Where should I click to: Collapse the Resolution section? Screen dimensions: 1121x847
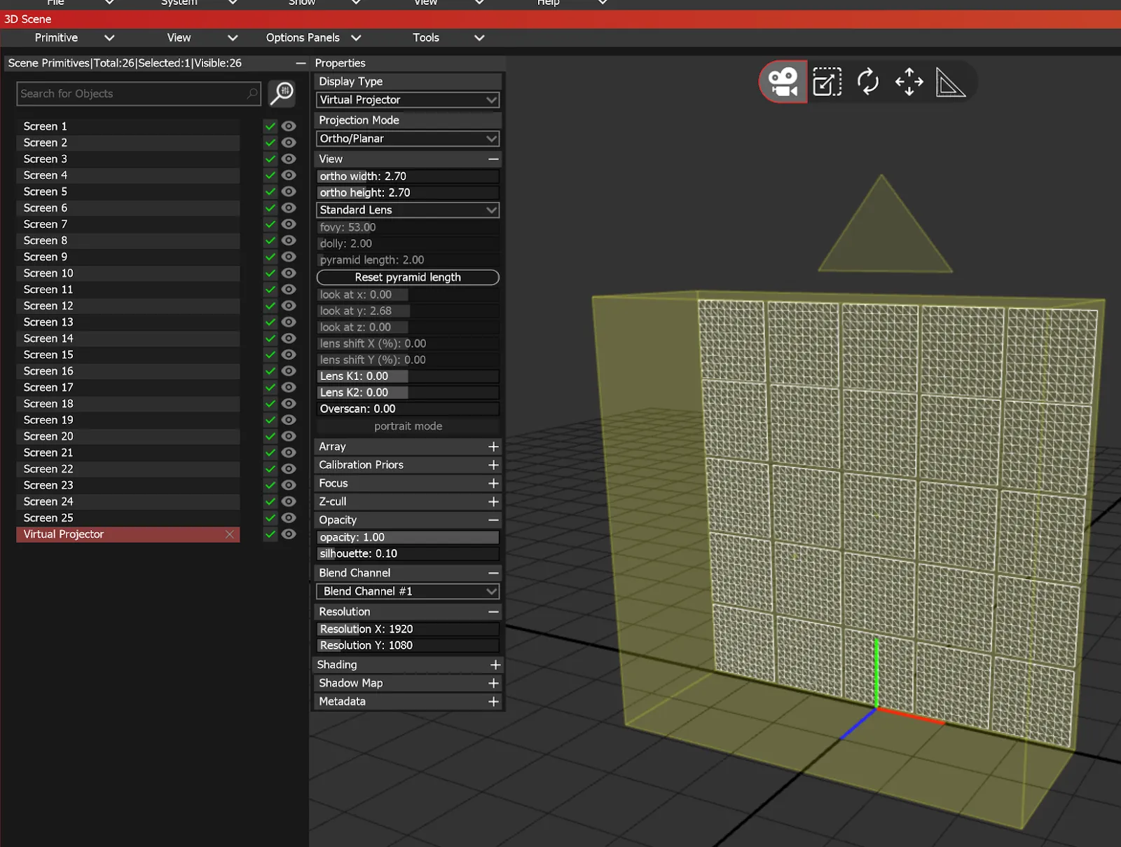[x=493, y=612]
